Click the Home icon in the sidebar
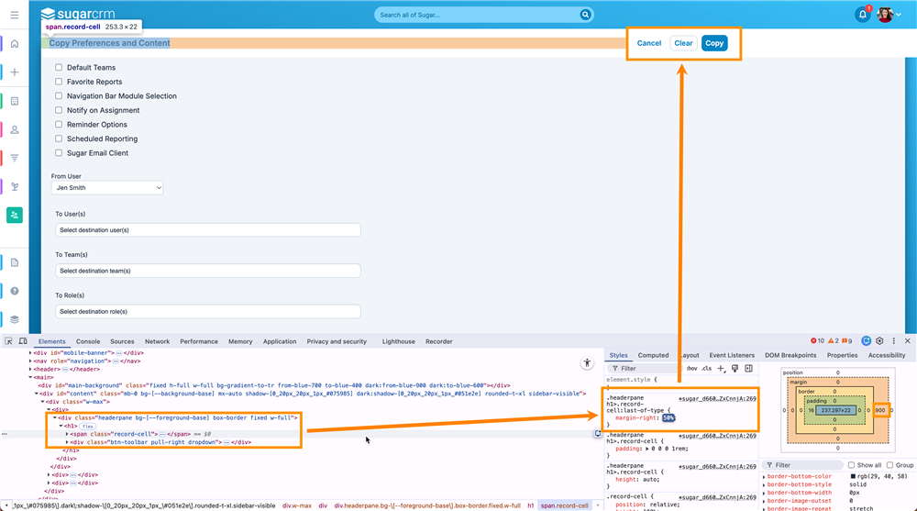Viewport: 917px width, 511px height. coord(15,44)
